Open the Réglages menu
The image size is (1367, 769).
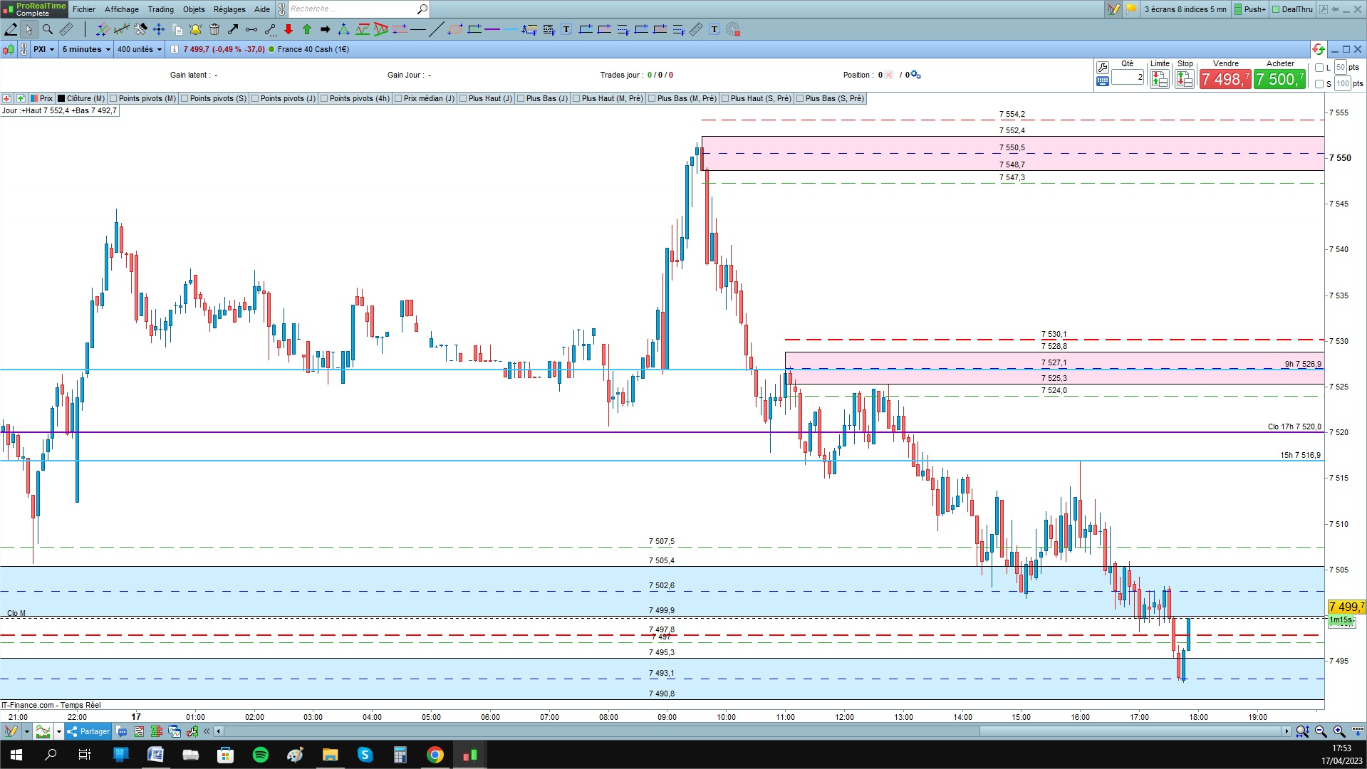[x=229, y=9]
